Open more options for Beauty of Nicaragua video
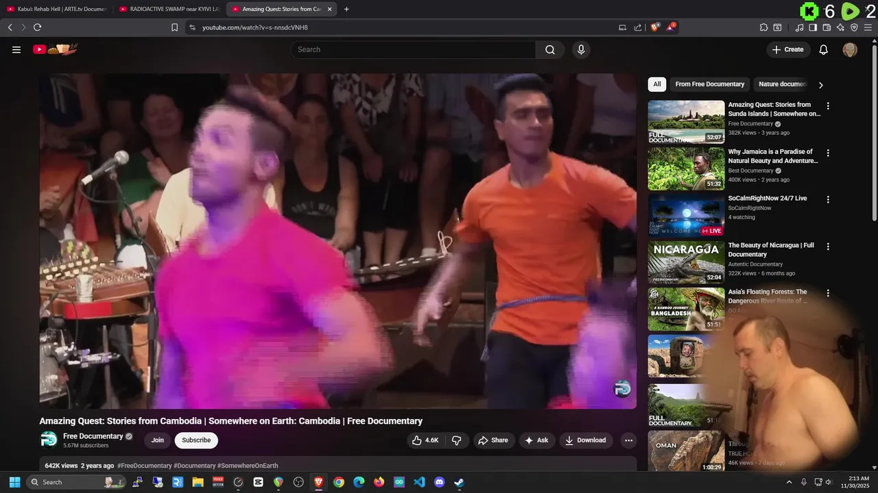Screen dimensions: 878x493 (x=828, y=246)
